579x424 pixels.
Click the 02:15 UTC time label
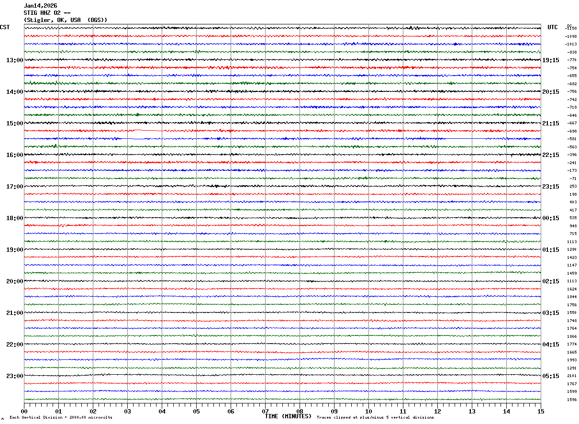click(550, 281)
